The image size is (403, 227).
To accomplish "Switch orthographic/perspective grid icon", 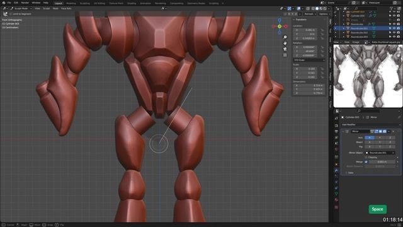I will [285, 55].
